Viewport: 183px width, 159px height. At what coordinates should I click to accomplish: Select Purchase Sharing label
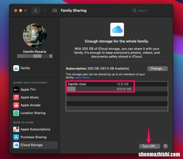click(34, 137)
